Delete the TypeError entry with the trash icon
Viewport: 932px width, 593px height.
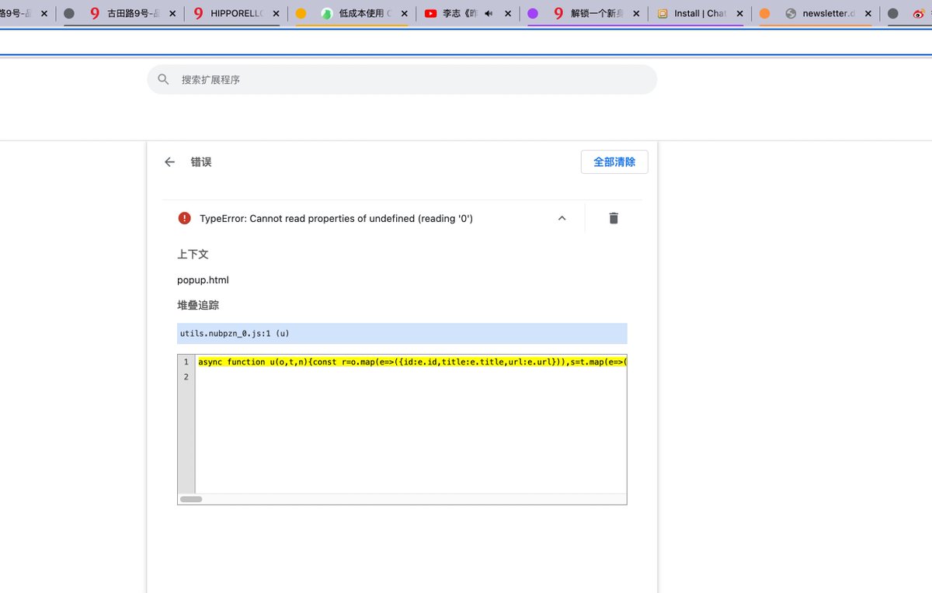click(614, 218)
